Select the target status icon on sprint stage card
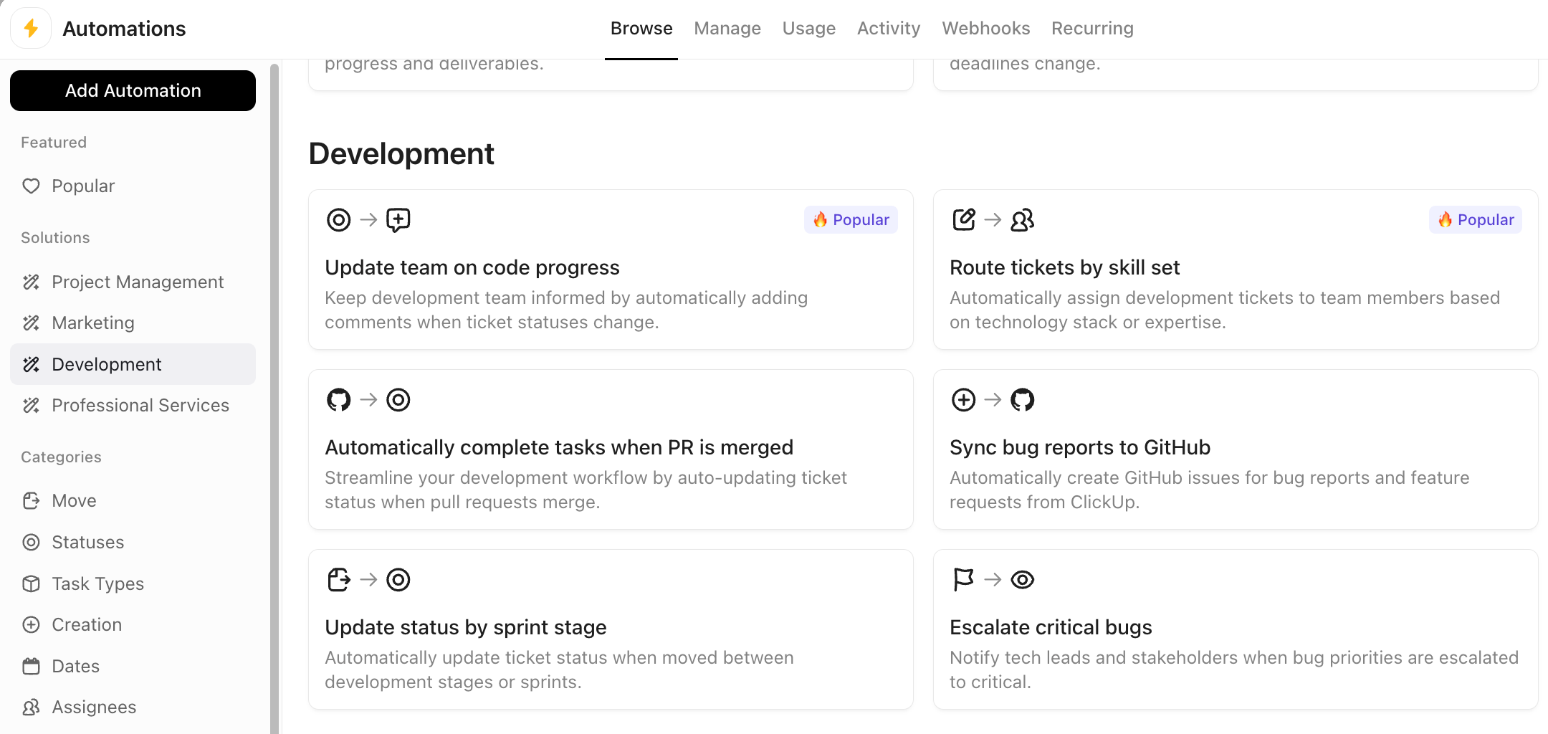The width and height of the screenshot is (1548, 734). pos(398,580)
